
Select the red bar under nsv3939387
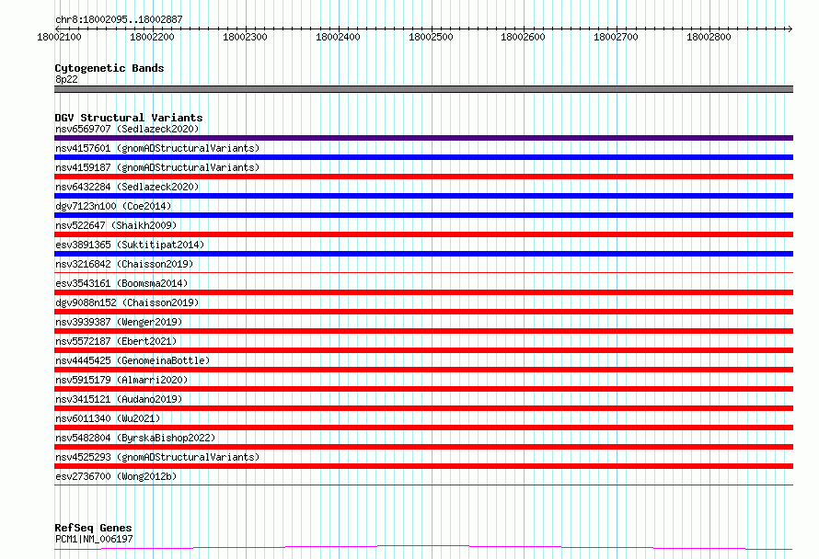[x=423, y=331]
